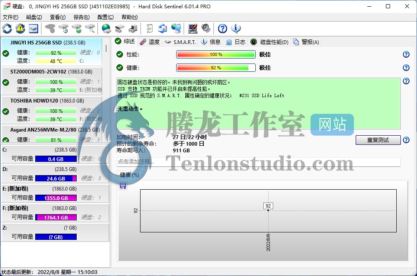This screenshot has height=276, width=417.
Task: Switch to the 日志 tab
Action: 235,42
